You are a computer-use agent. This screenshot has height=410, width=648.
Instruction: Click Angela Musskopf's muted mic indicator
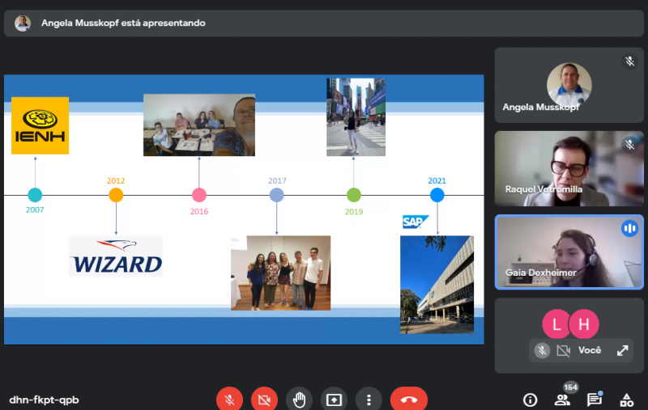click(x=629, y=61)
